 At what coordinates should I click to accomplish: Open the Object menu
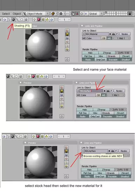tap(17, 14)
